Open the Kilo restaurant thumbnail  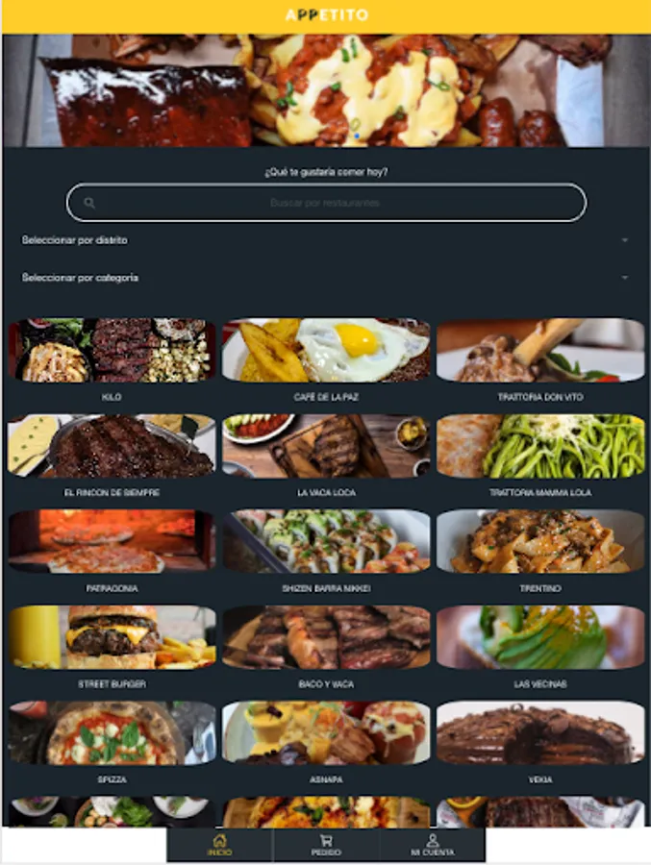click(113, 350)
